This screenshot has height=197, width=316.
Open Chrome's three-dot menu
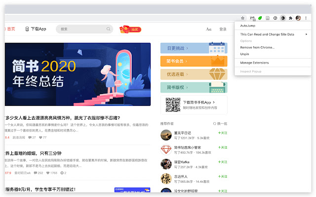pyautogui.click(x=306, y=18)
